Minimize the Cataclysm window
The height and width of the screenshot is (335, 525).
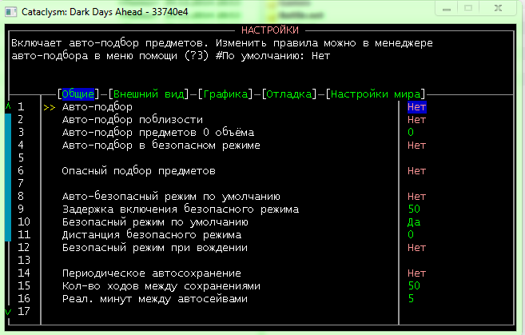pyautogui.click(x=447, y=9)
